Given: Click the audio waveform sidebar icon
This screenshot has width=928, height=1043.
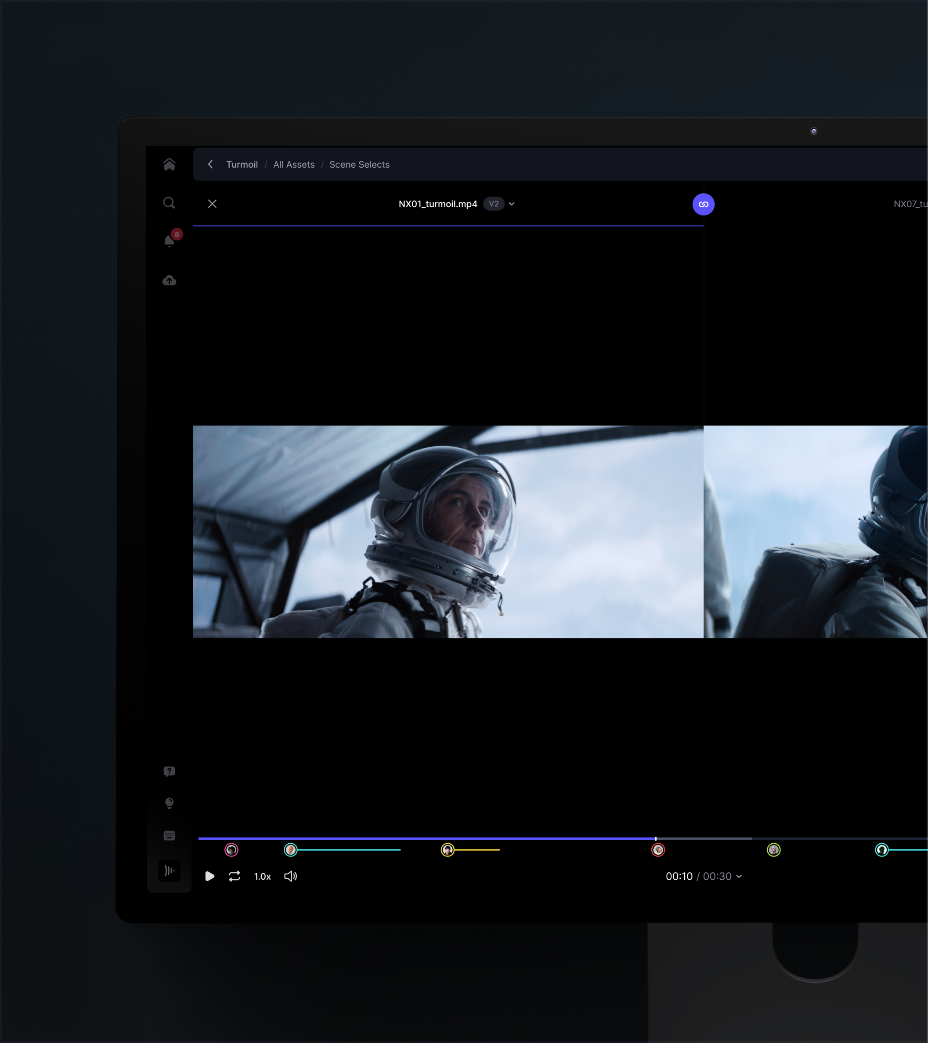Looking at the screenshot, I should [170, 870].
